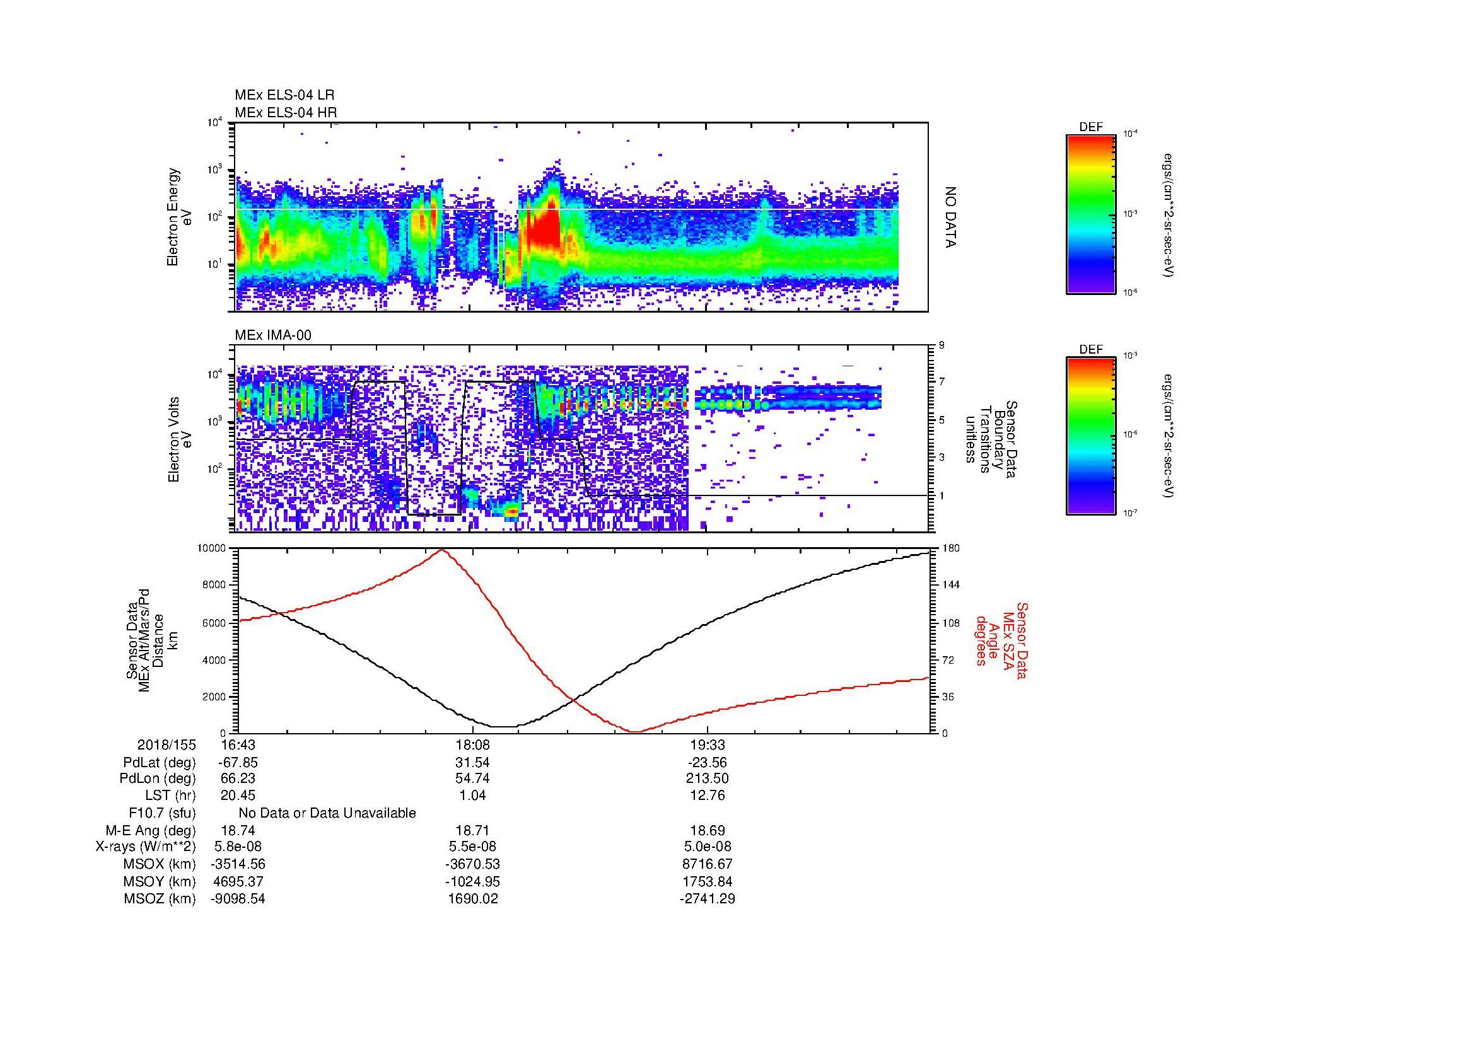This screenshot has height=1042, width=1475.
Task: Click the 'Electron Energy eV' axis label
Action: coord(180,217)
